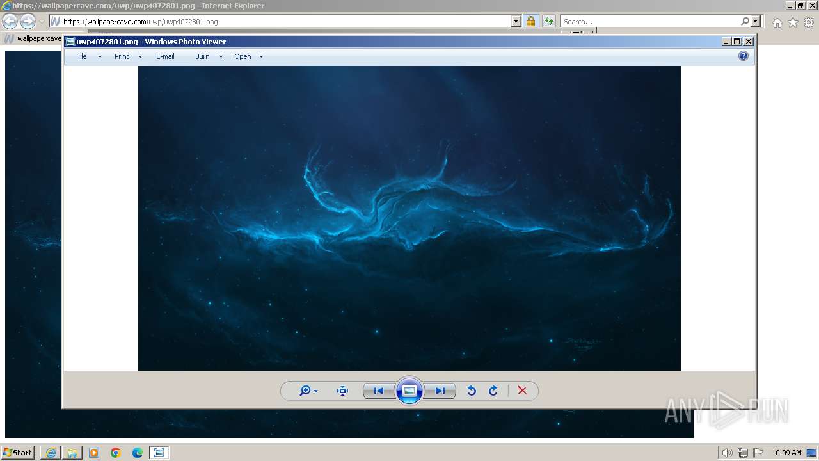Viewport: 819px width, 461px height.
Task: Expand File dropdown arrow
Action: click(100, 57)
